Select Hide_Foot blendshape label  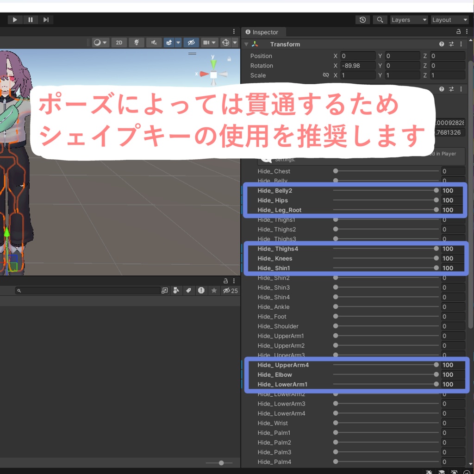(x=272, y=317)
